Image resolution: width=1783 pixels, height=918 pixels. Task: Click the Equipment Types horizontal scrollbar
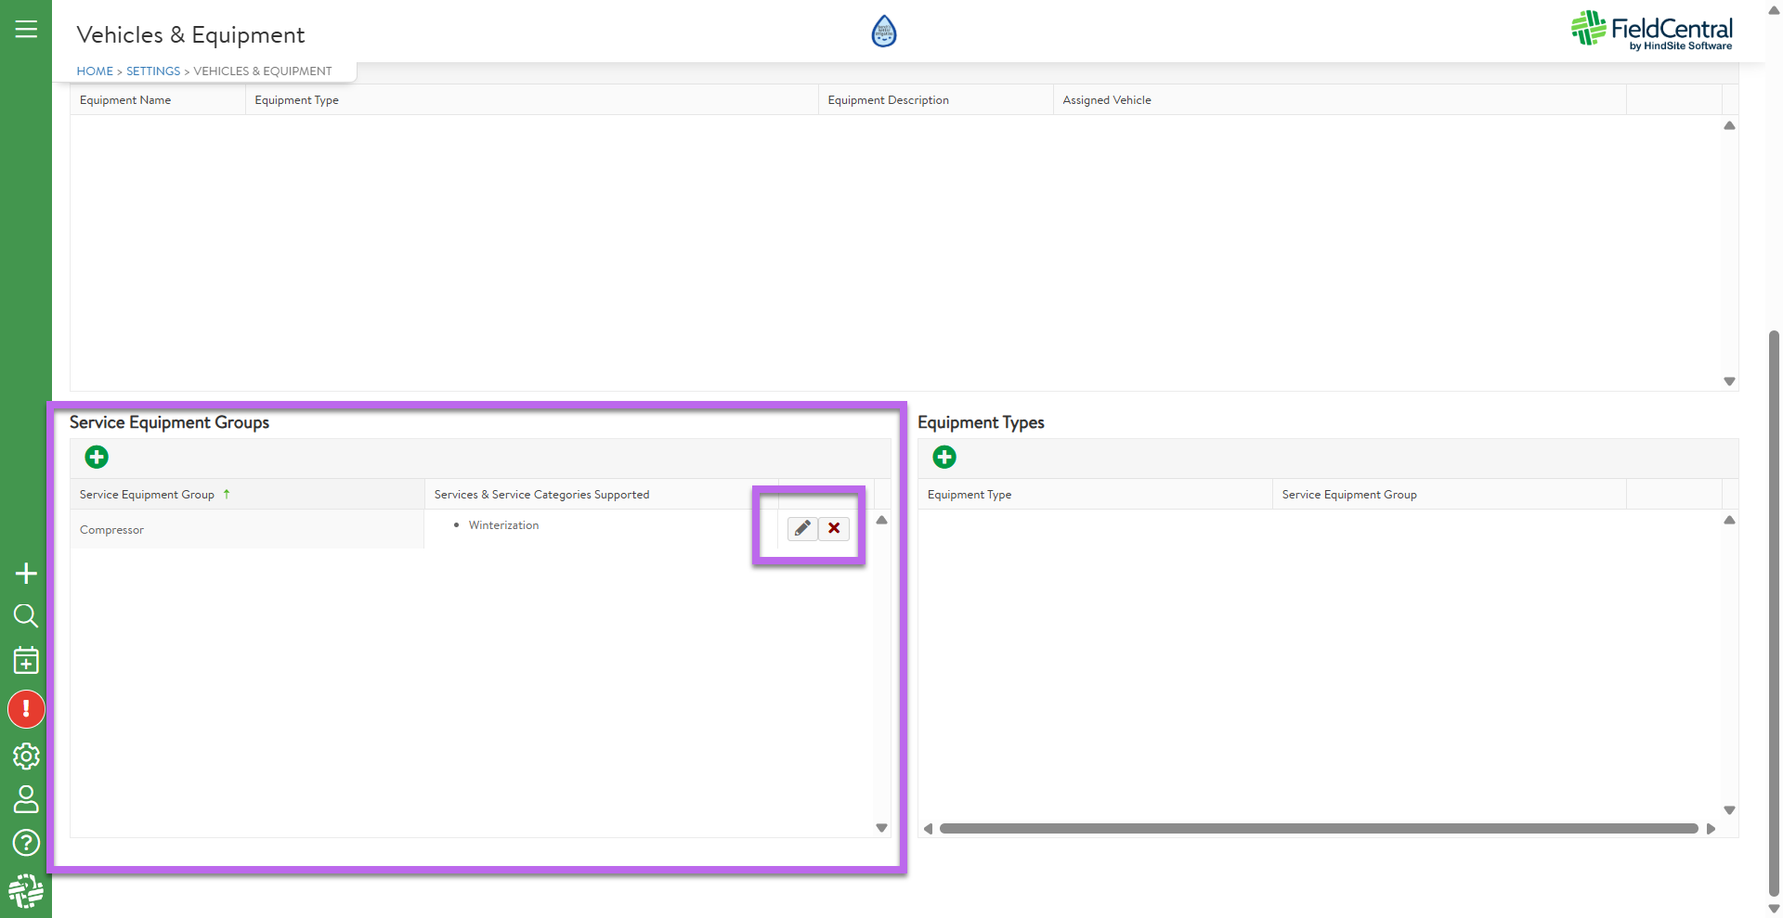coord(1319,829)
